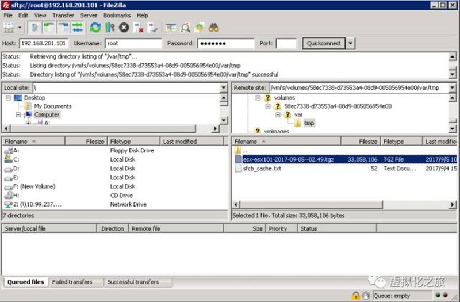Open the Help menu

142,16
